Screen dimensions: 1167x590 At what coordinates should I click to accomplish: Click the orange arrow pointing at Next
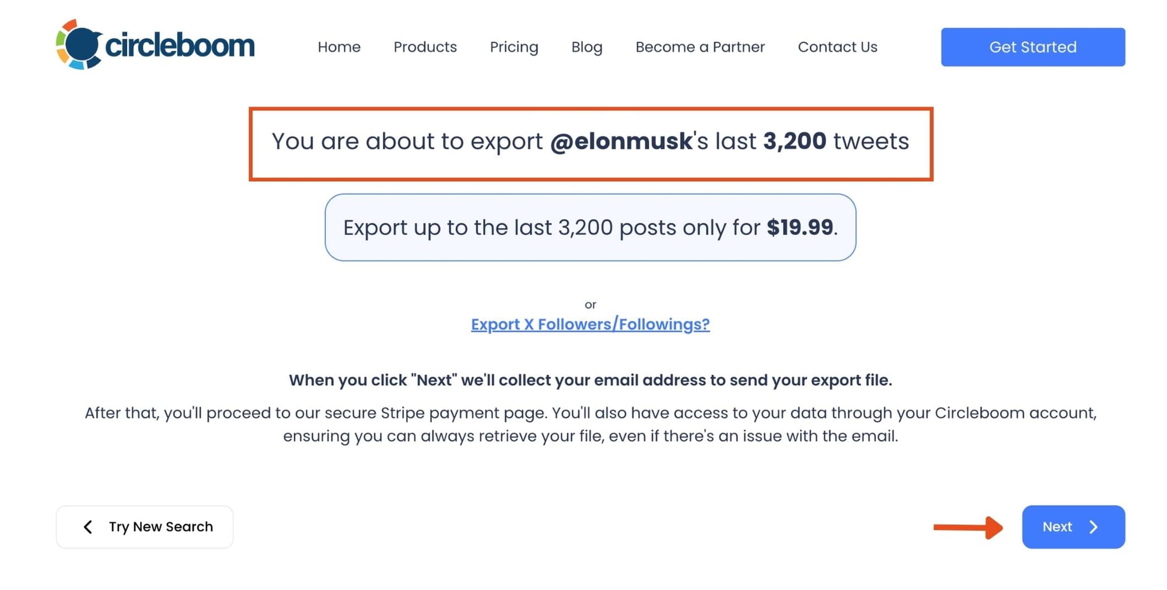pos(968,527)
